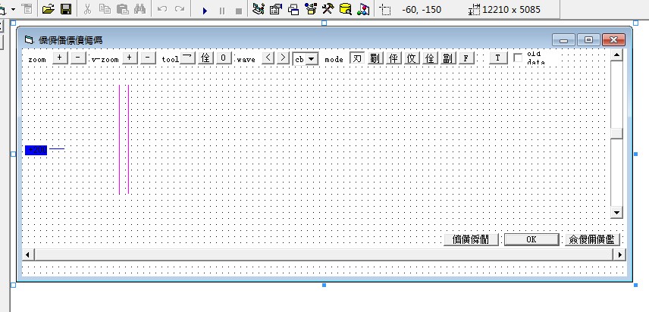
Task: Select the tool label on the form
Action: pos(171,60)
